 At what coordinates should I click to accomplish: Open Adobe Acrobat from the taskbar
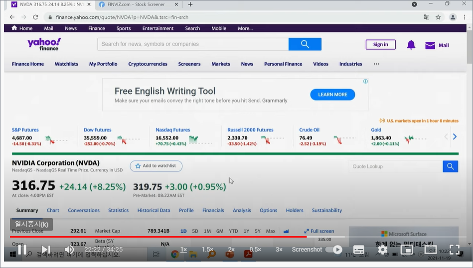248,255
